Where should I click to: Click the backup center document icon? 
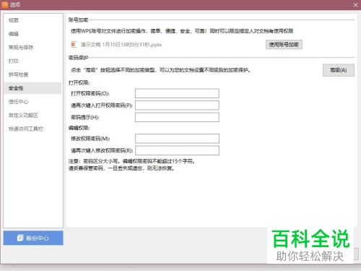20,238
